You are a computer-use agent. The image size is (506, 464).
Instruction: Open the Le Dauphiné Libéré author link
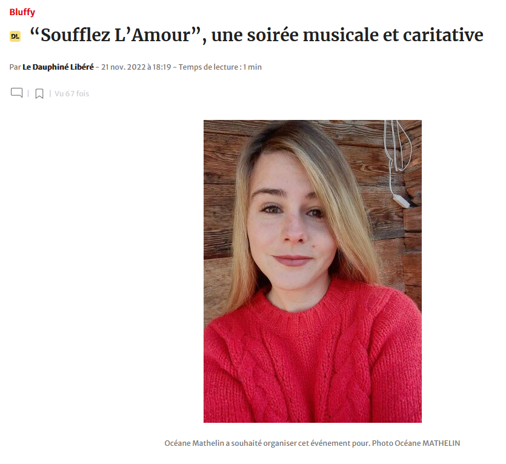click(58, 67)
